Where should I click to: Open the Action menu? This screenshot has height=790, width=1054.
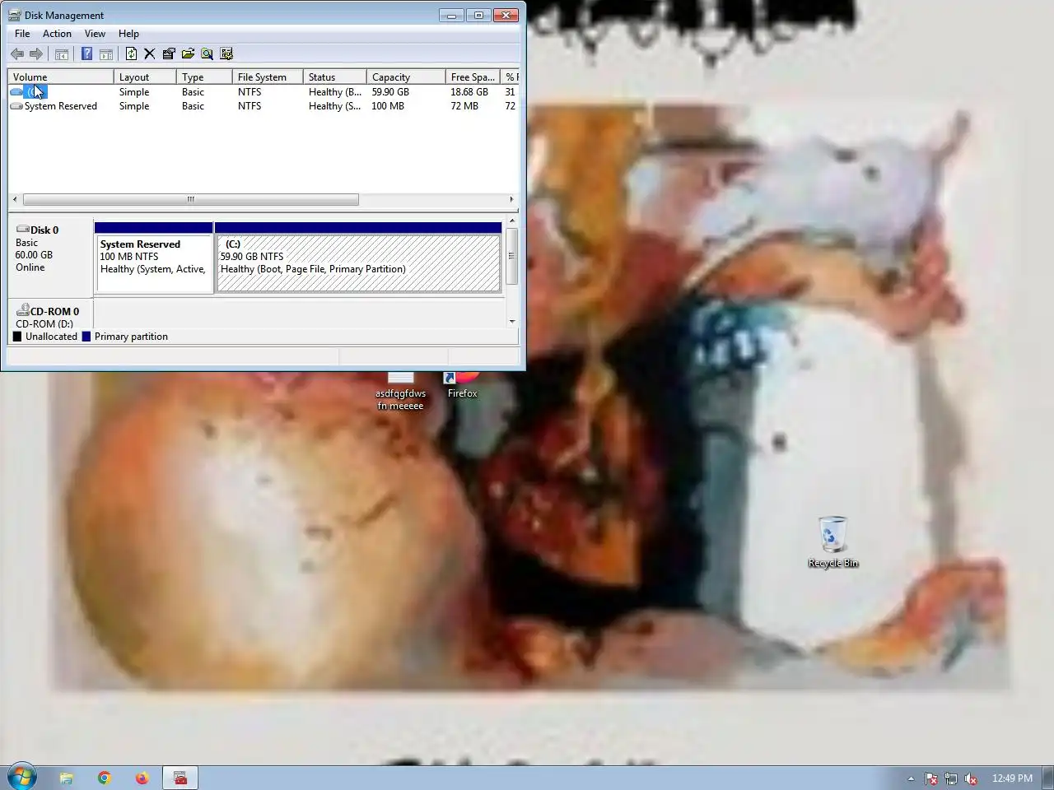(57, 34)
